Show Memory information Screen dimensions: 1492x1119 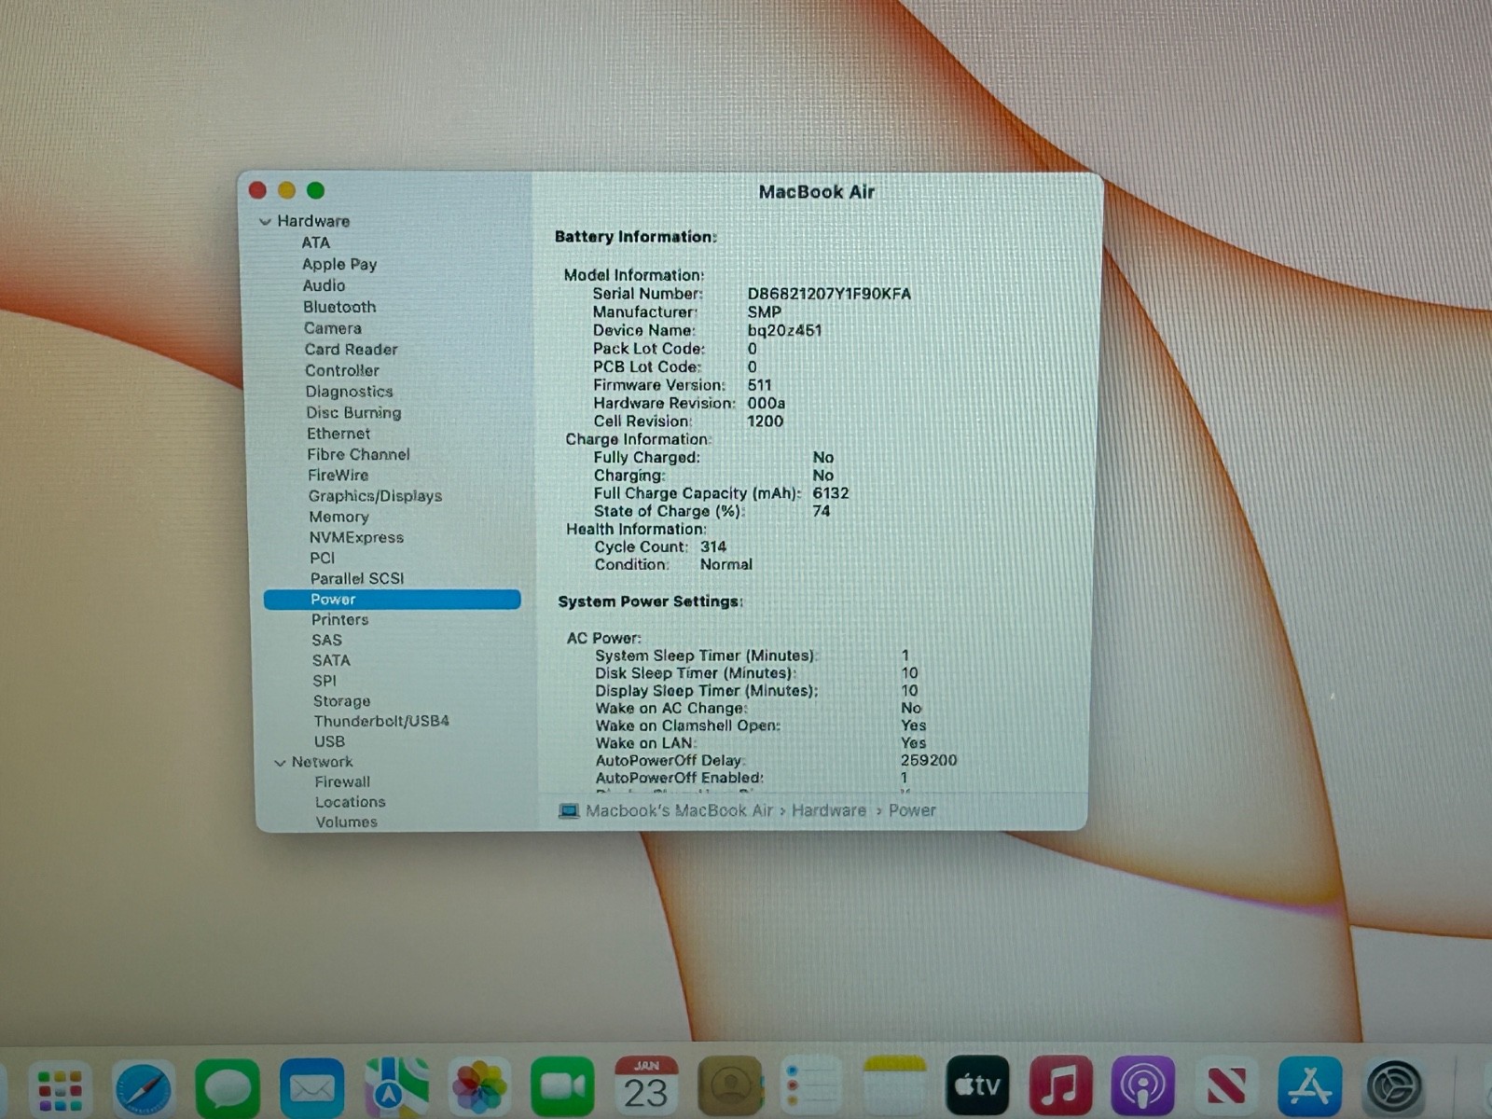click(x=338, y=517)
